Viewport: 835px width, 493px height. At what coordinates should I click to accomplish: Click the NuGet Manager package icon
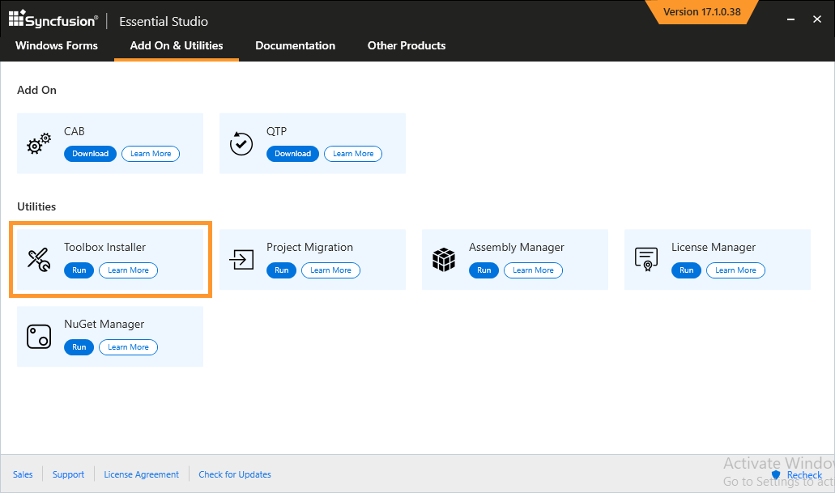(38, 337)
